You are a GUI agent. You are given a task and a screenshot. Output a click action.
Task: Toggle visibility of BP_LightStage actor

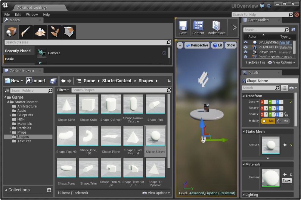coord(246,42)
